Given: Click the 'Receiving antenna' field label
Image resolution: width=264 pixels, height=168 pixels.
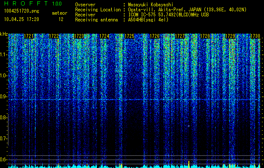Looking at the screenshot, I should tap(97, 20).
